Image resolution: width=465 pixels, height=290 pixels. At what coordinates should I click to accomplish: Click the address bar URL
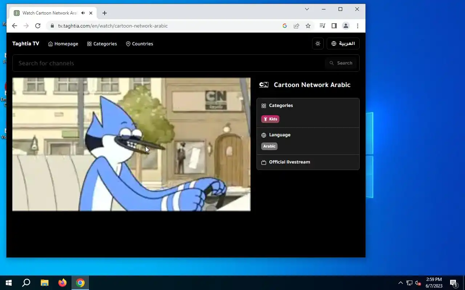click(113, 26)
